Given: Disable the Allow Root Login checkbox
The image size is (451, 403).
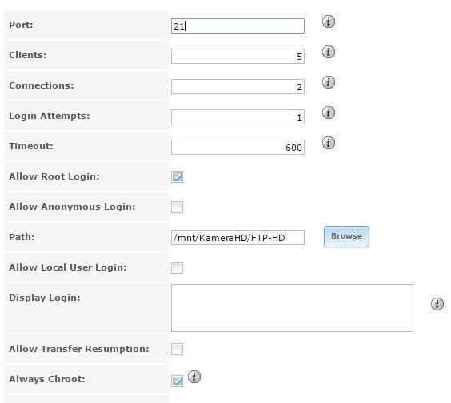Looking at the screenshot, I should [x=177, y=177].
